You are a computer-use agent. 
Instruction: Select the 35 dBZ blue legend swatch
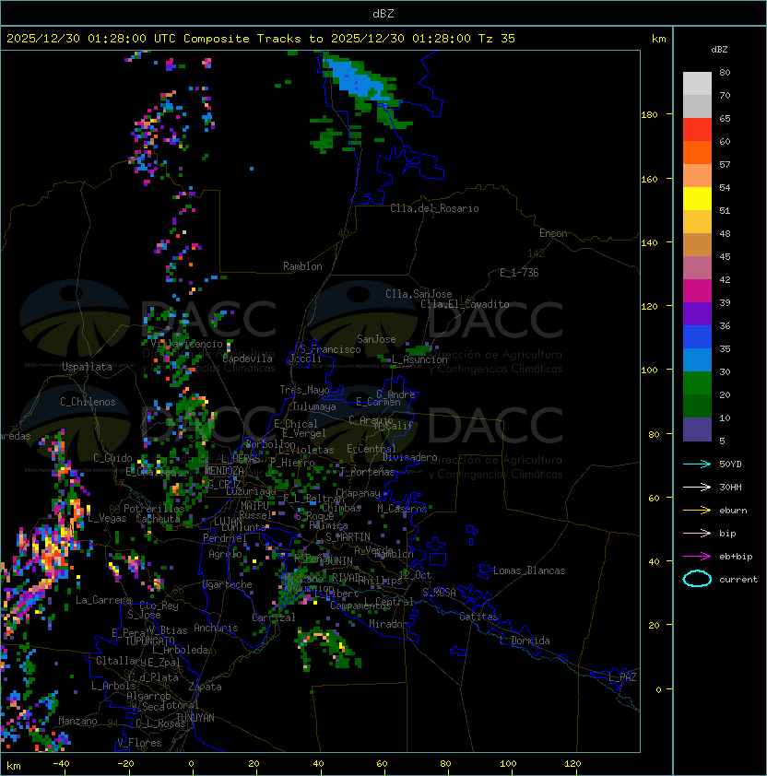(697, 360)
